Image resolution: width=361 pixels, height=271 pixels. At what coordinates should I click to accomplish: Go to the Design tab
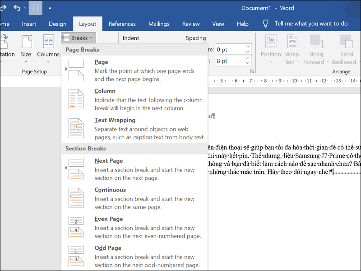(x=57, y=24)
